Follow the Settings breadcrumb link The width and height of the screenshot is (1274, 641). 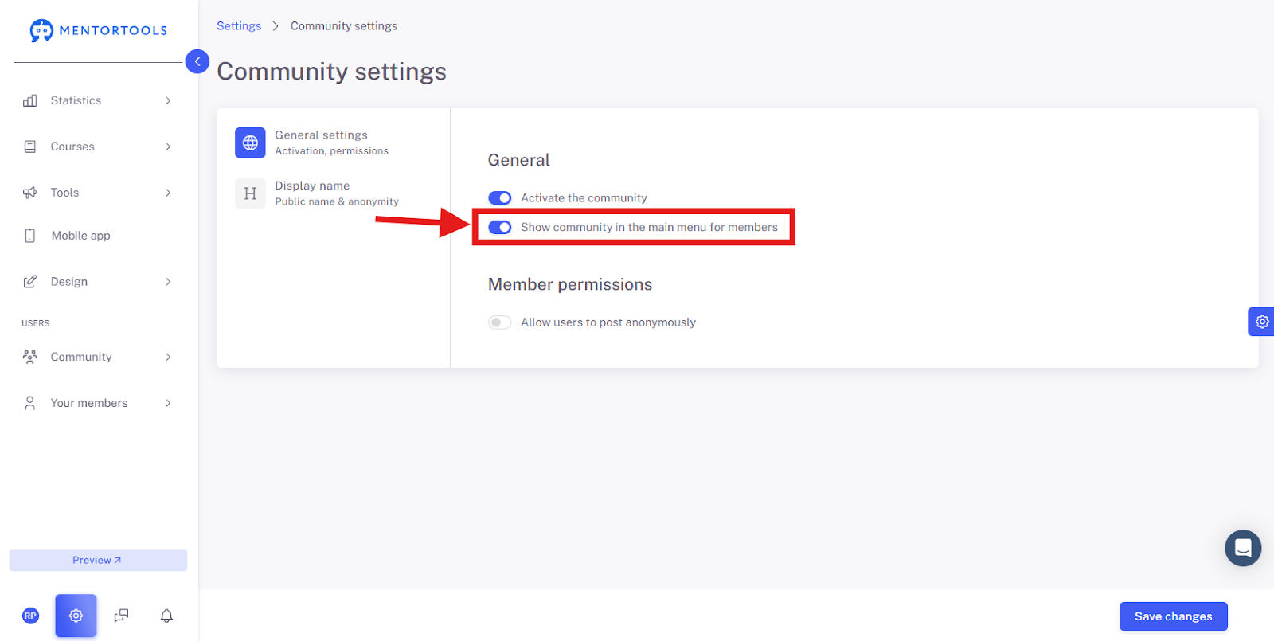tap(239, 26)
